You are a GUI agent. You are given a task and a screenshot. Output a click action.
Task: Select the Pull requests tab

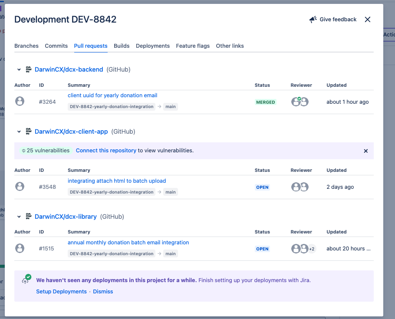tap(91, 46)
